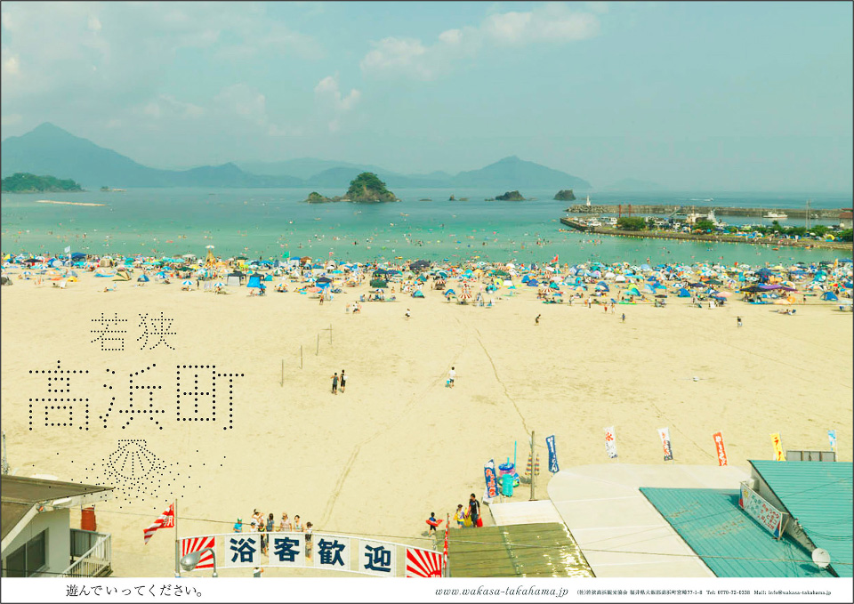Click the www.wakasa-takahama.jp website address
The width and height of the screenshot is (854, 604).
[501, 592]
